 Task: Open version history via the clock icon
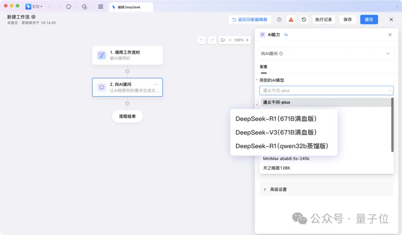304,19
